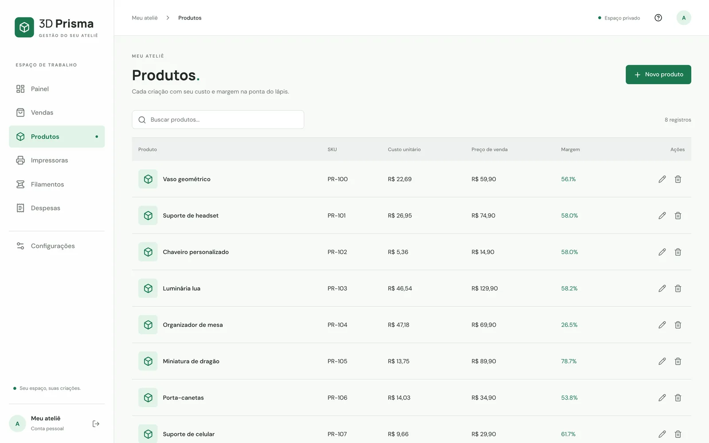Screen dimensions: 709x443
Task: Delete Chaveiro personalizado with trash icon
Action: [678, 252]
